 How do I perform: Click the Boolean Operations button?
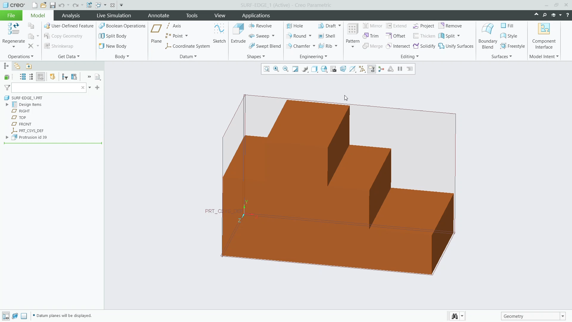pyautogui.click(x=122, y=26)
